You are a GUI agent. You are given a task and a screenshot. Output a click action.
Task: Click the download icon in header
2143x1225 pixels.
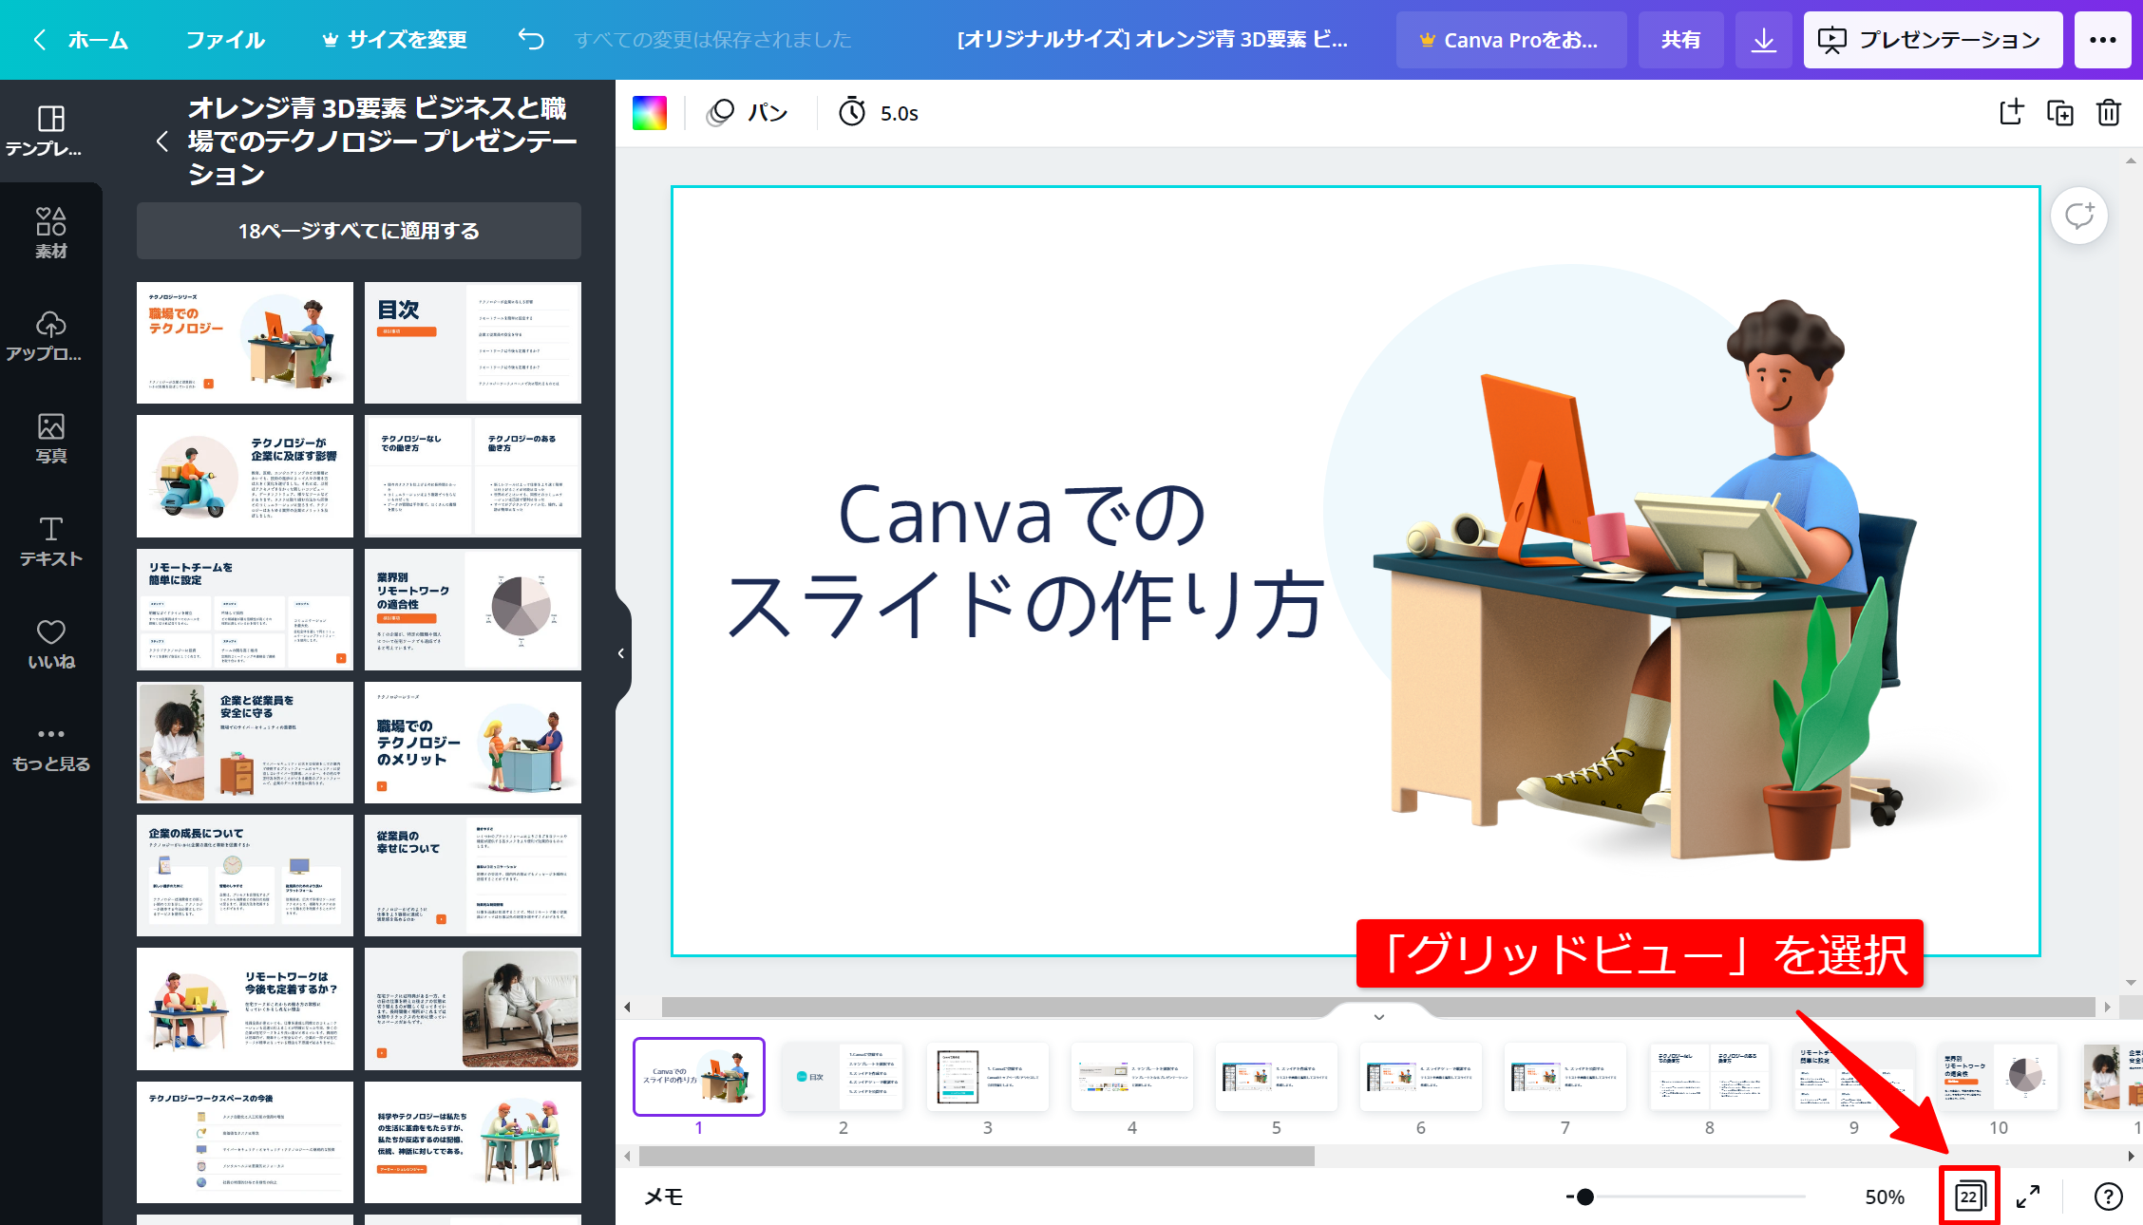(1763, 40)
